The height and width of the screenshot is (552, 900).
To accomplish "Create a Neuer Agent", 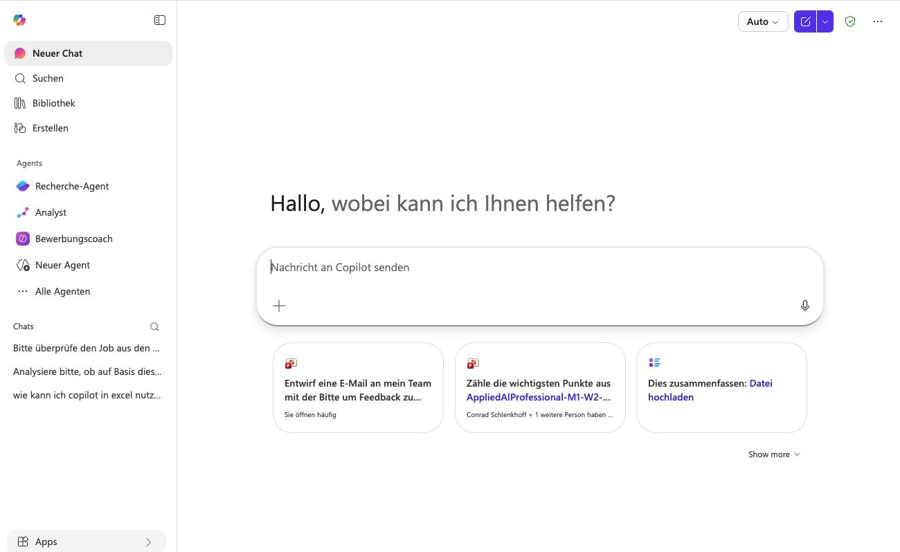I will coord(88,265).
